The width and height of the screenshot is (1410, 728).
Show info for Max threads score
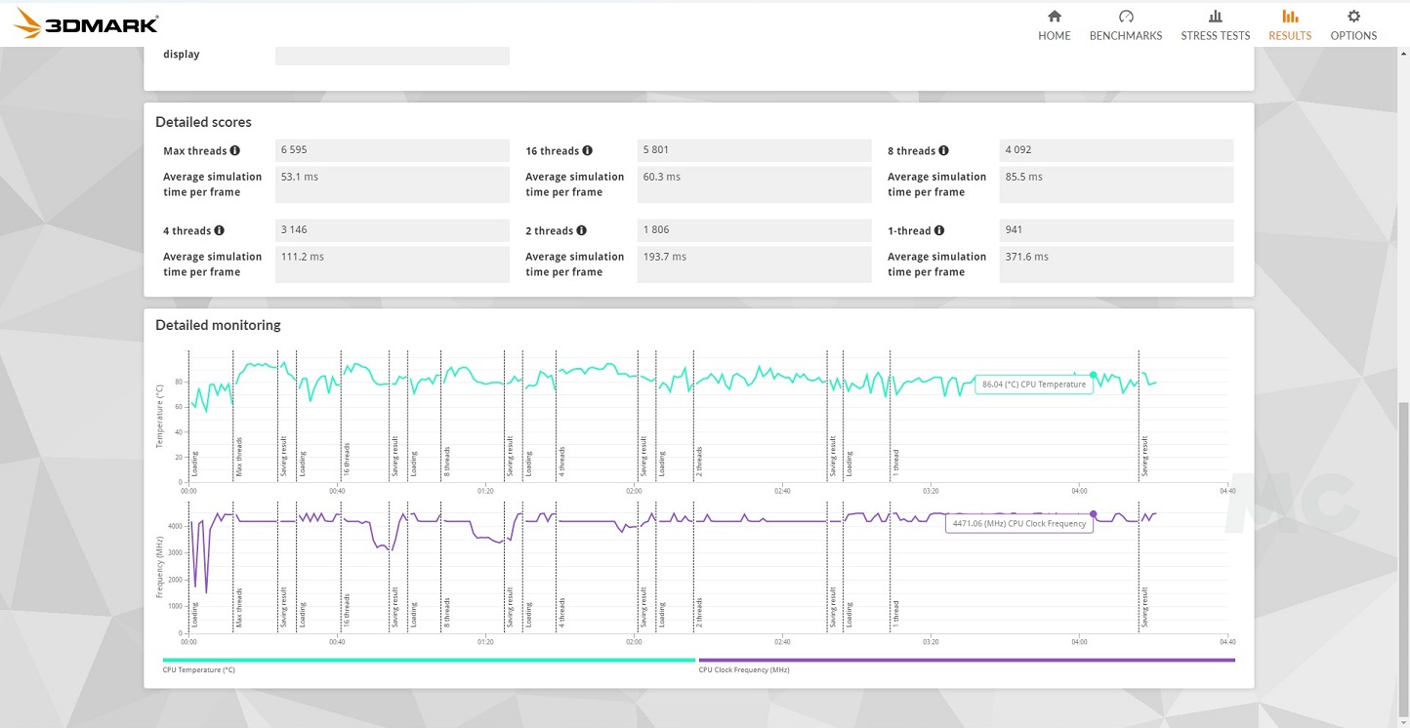(235, 151)
